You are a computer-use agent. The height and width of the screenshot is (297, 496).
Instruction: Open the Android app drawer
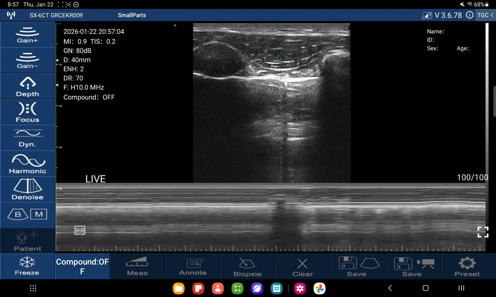click(x=33, y=288)
